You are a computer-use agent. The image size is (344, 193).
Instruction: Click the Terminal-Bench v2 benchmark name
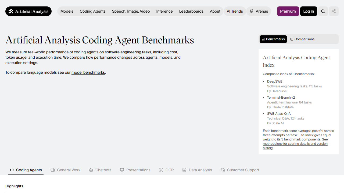[281, 98]
